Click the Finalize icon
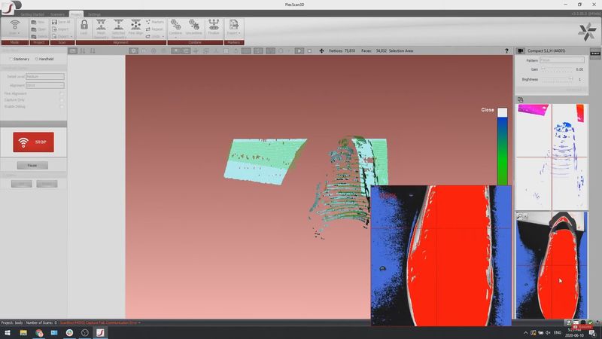The height and width of the screenshot is (339, 602). (x=214, y=27)
